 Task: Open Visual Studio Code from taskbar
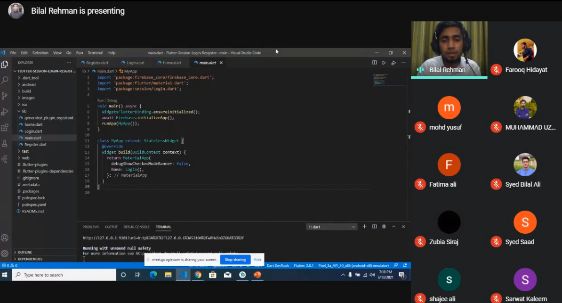click(183, 275)
